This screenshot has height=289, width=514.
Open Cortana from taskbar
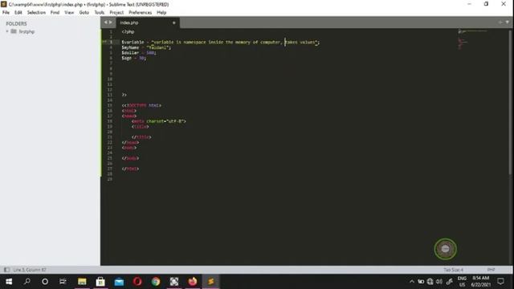click(x=45, y=282)
